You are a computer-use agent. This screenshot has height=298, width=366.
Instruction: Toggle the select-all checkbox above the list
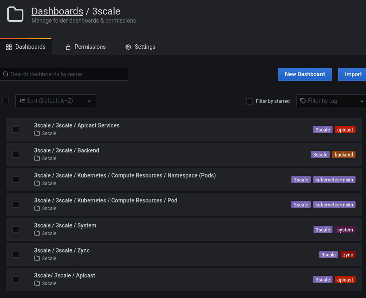[6, 101]
